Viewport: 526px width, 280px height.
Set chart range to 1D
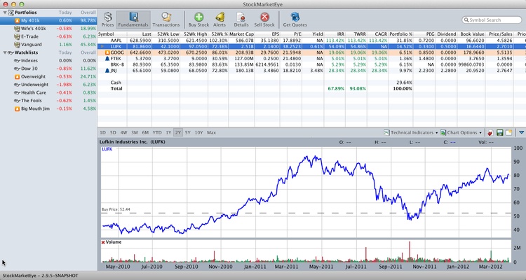tap(102, 132)
